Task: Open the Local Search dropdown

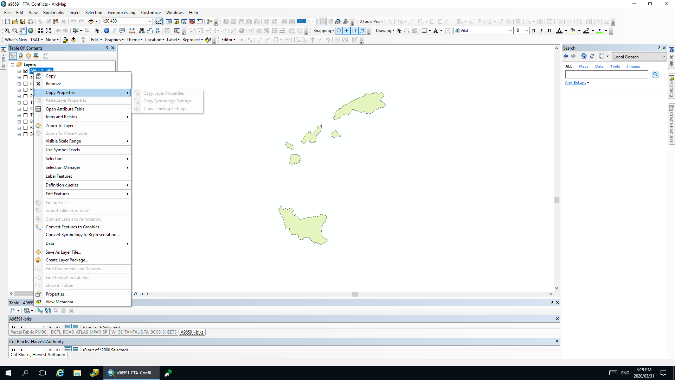Action: point(664,57)
